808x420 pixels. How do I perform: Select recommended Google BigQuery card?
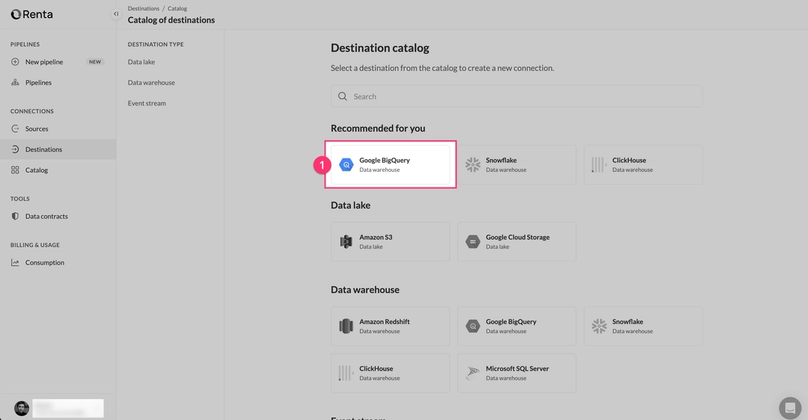[390, 164]
